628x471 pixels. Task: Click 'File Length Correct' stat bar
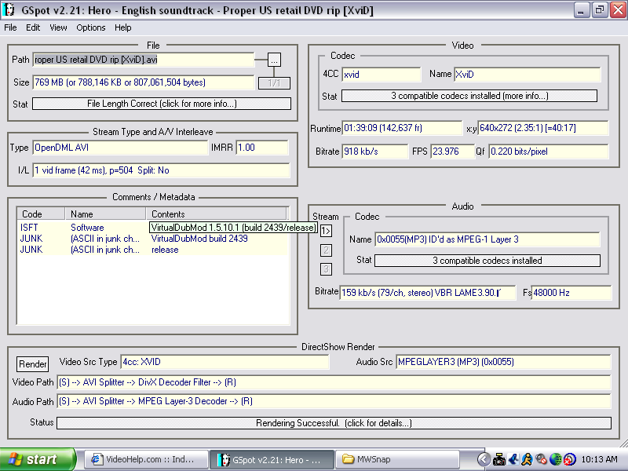click(x=162, y=104)
